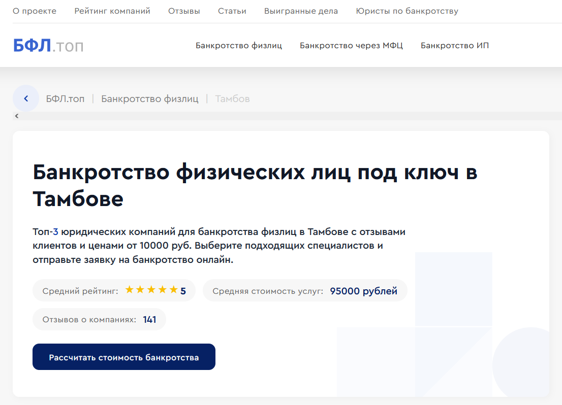Click the small left scroll arrow under breadcrumbs

(16, 116)
